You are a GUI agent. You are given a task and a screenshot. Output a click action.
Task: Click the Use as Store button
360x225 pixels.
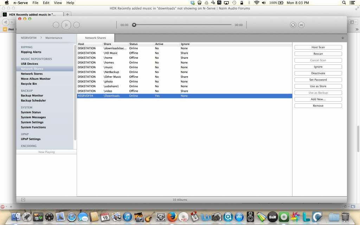point(318,86)
